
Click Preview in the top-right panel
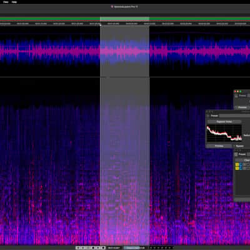(x=242, y=107)
